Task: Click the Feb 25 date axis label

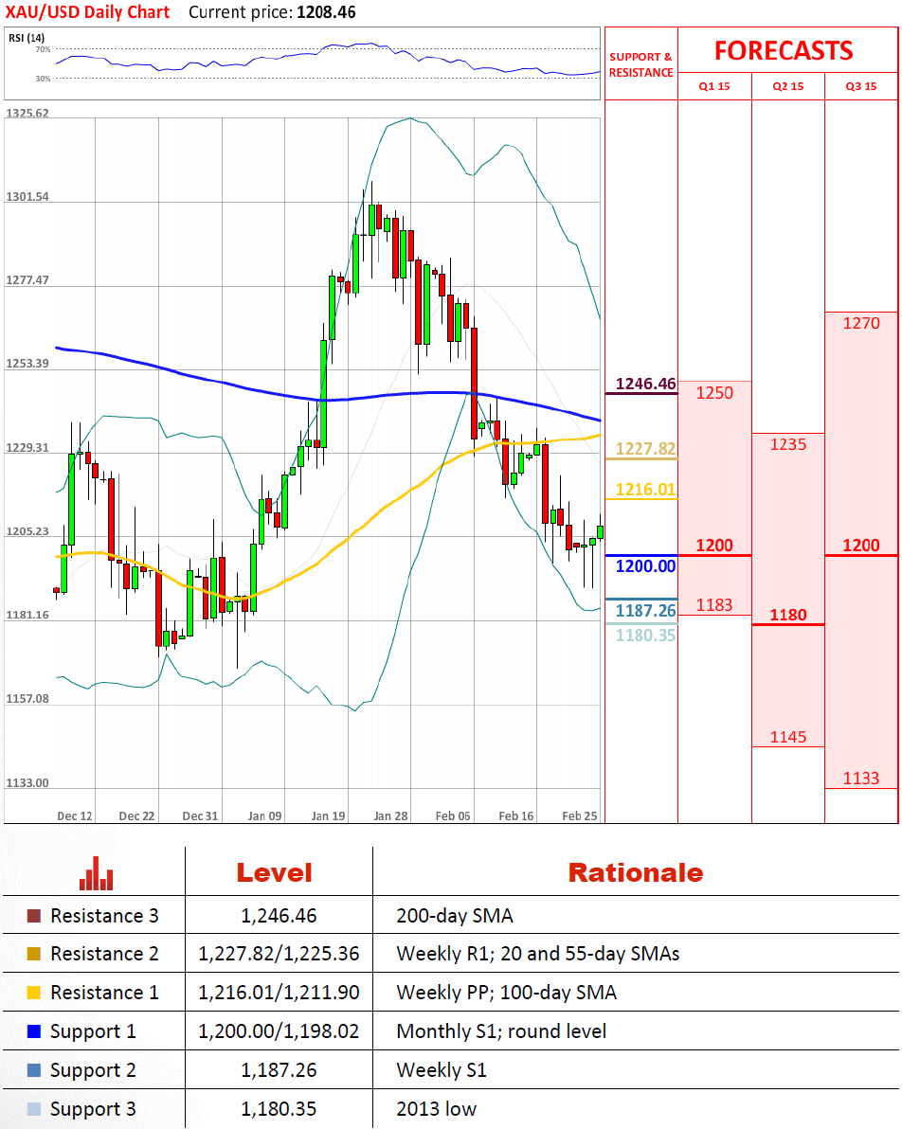Action: click(580, 816)
